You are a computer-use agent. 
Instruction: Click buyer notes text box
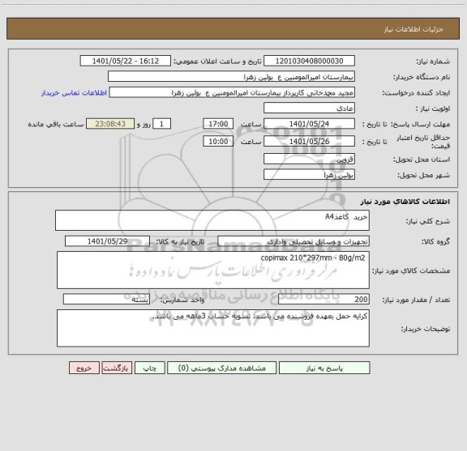[213, 328]
